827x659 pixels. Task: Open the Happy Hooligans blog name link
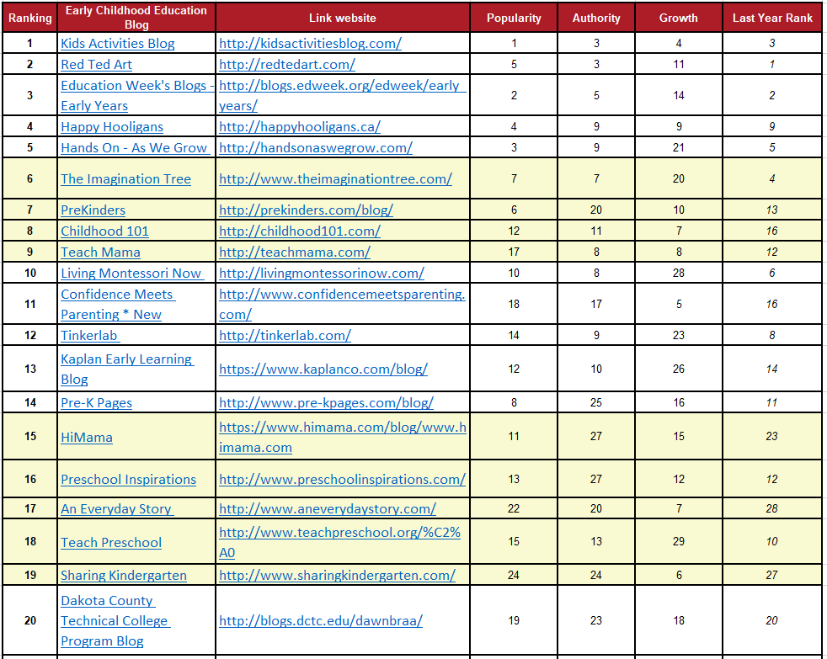point(112,126)
